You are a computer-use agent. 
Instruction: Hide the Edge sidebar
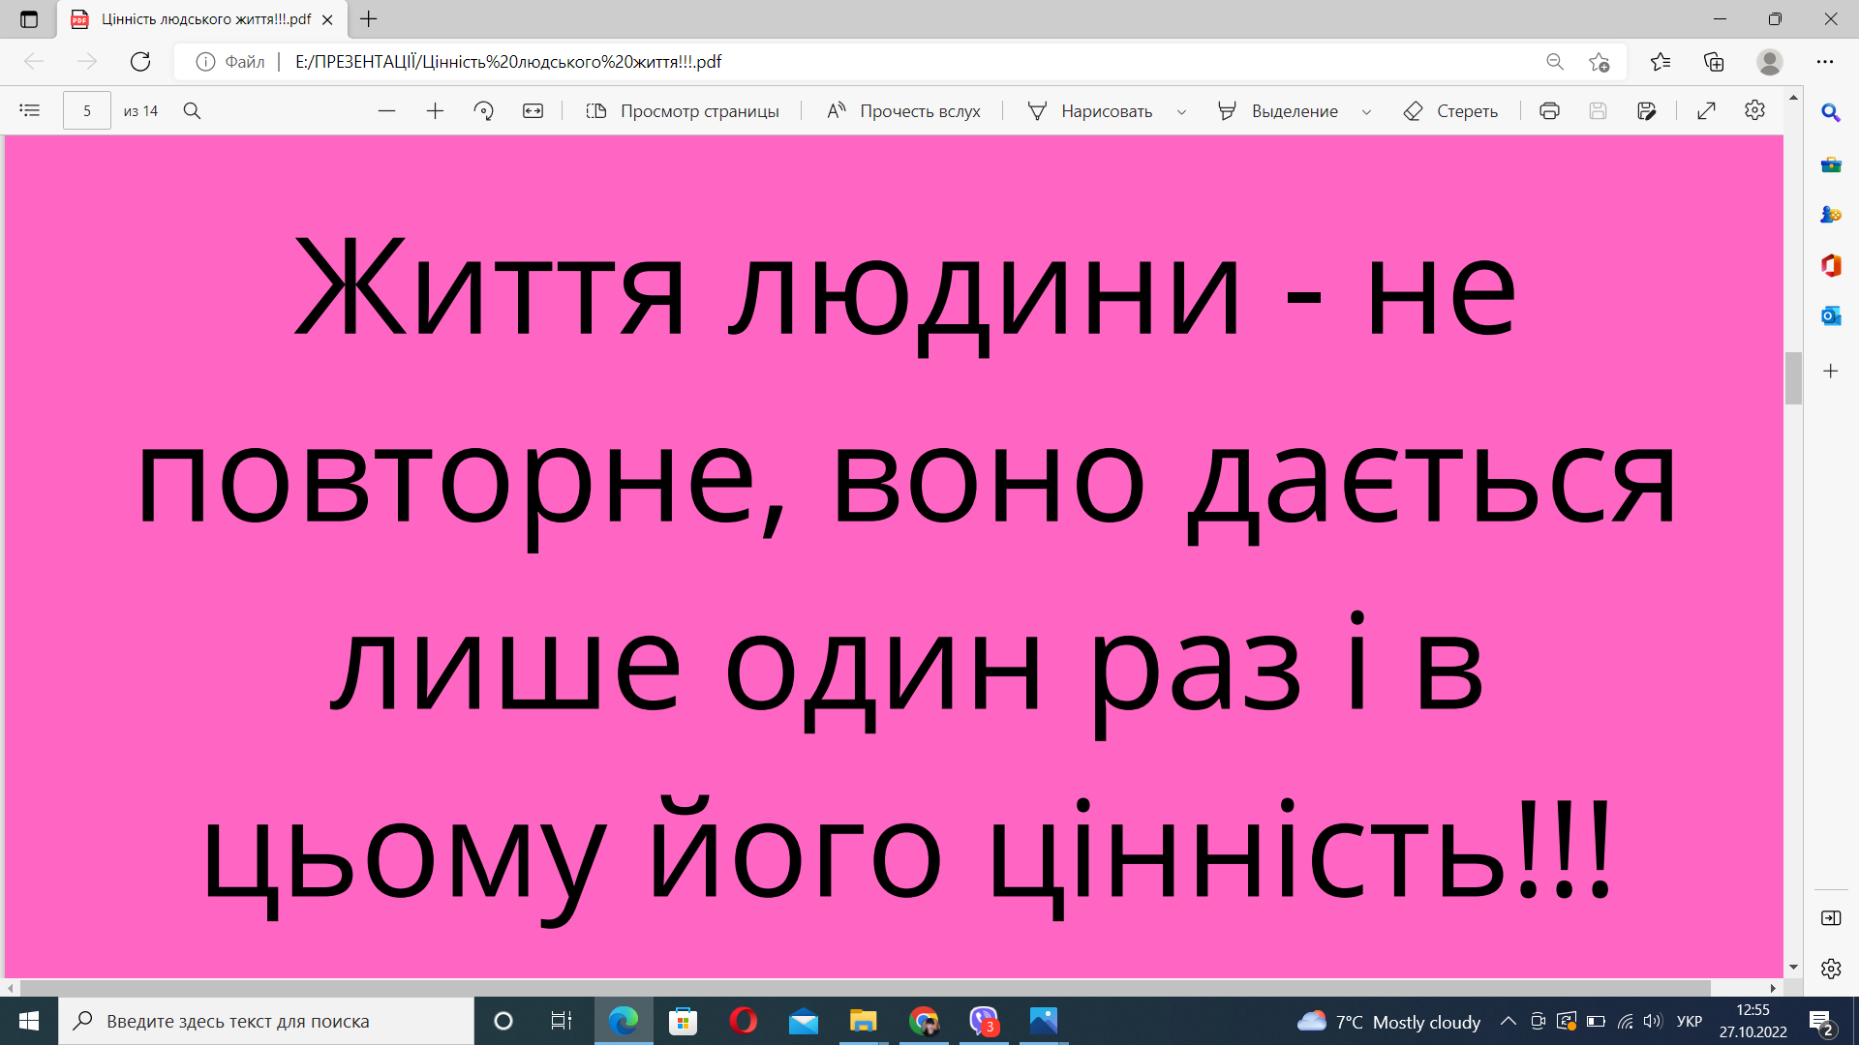point(1830,918)
